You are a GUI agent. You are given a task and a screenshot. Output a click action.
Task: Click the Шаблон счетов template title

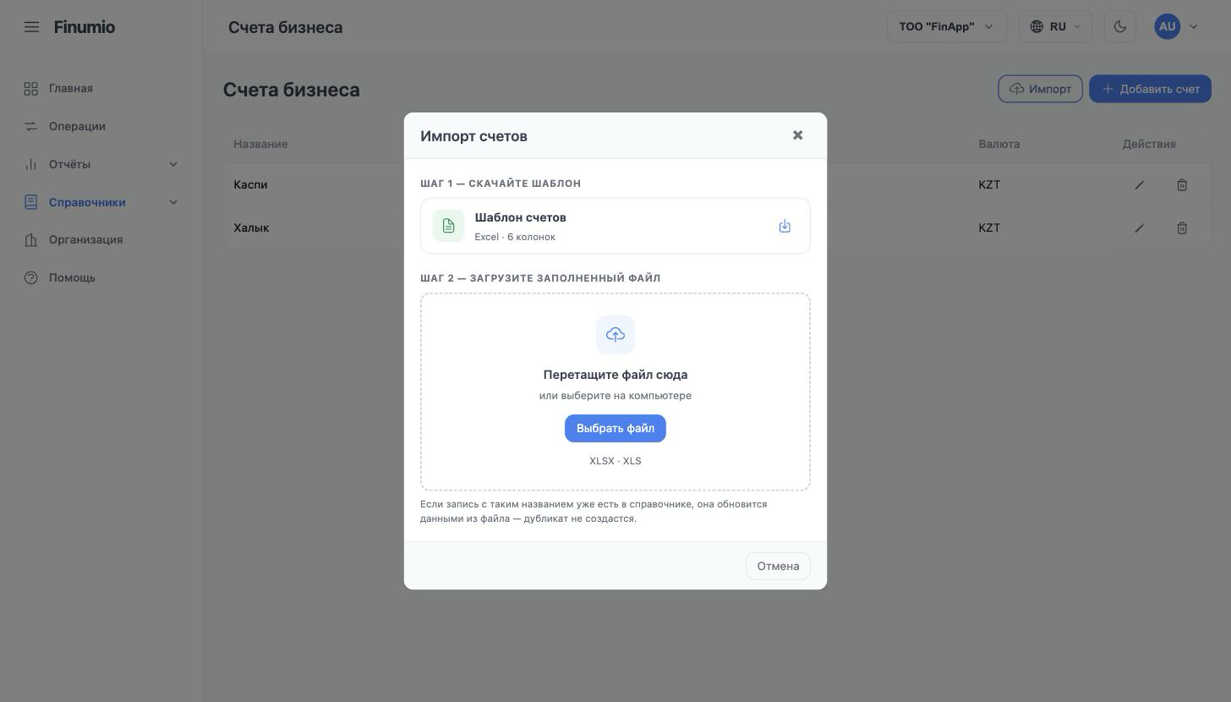[x=521, y=217]
